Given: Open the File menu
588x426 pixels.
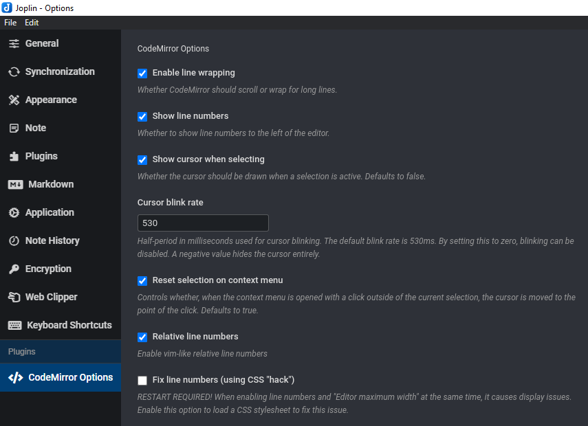Looking at the screenshot, I should click(10, 23).
